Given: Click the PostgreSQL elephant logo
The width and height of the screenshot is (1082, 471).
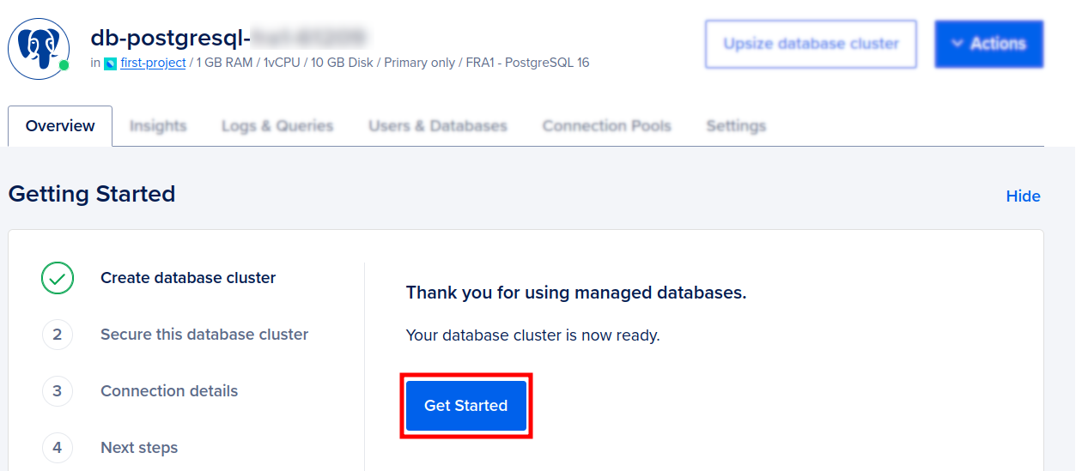Looking at the screenshot, I should point(38,48).
